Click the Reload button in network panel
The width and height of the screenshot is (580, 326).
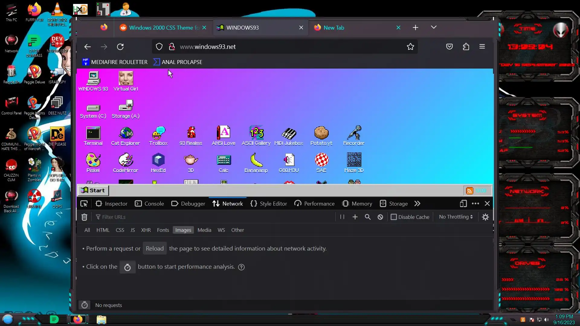tap(155, 248)
